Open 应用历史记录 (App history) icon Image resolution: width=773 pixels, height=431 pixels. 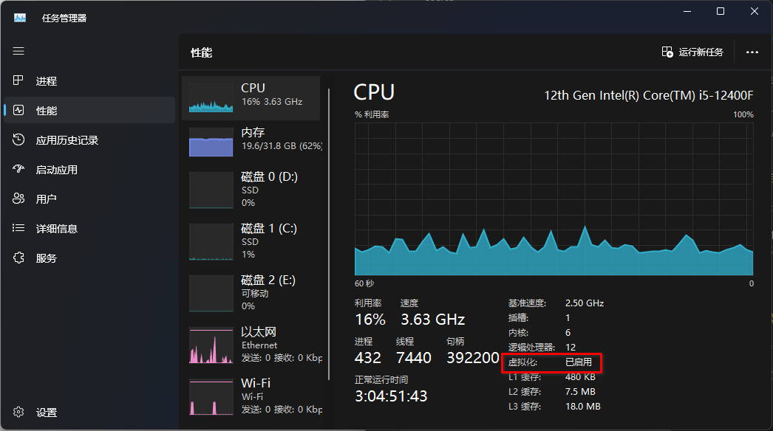pos(19,140)
